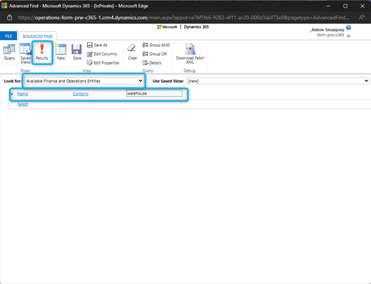Click the warehouse value input field
Image resolution: width=371 pixels, height=284 pixels.
pos(154,93)
